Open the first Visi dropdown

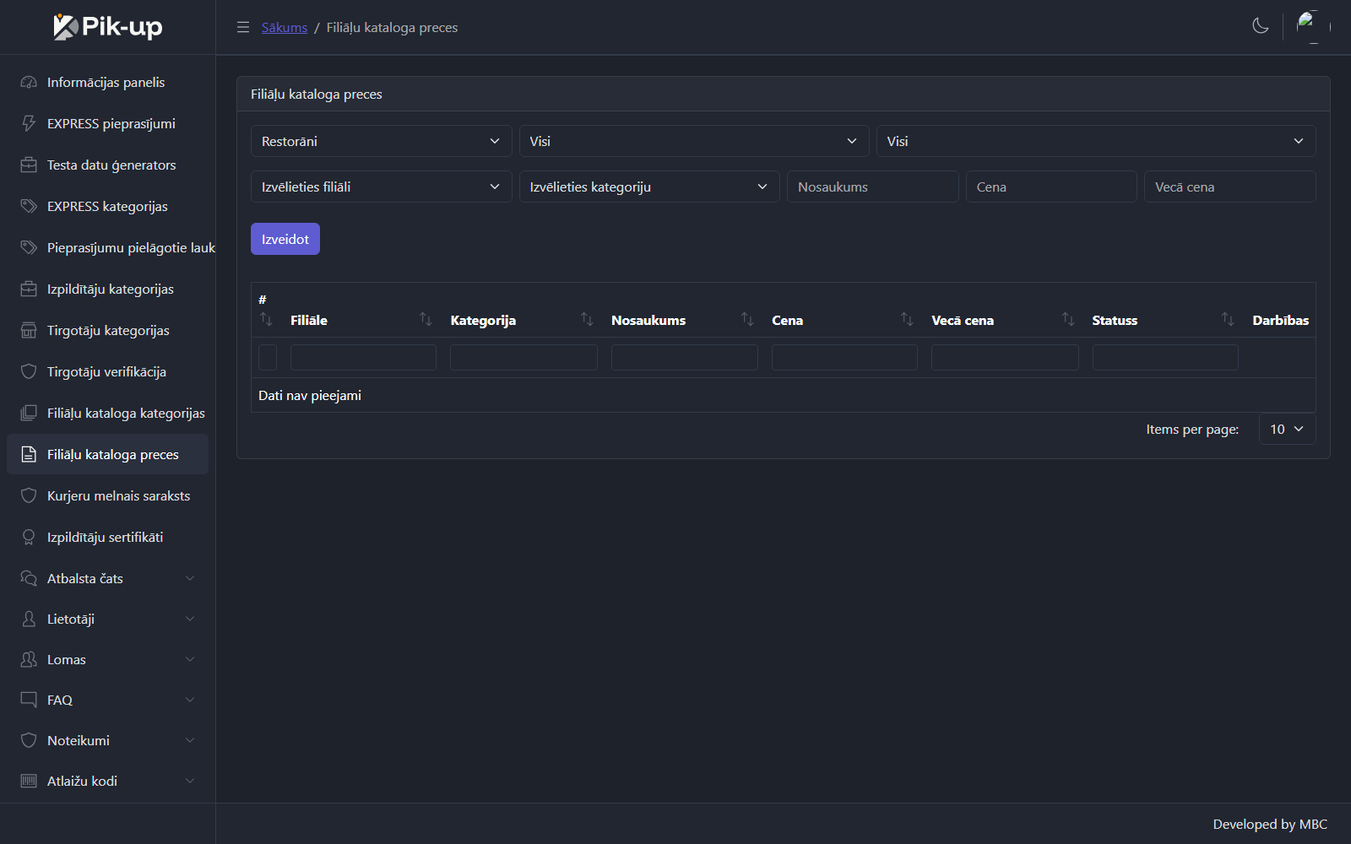[x=694, y=141]
